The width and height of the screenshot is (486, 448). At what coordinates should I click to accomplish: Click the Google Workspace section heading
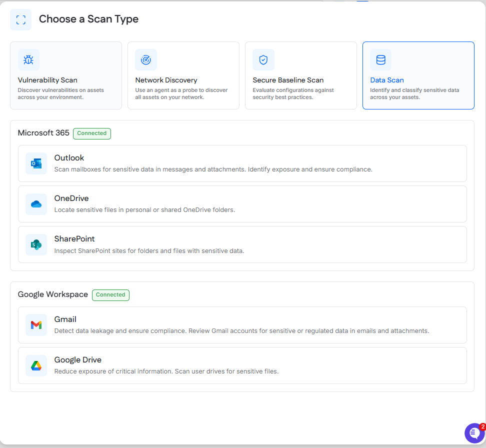(x=52, y=294)
